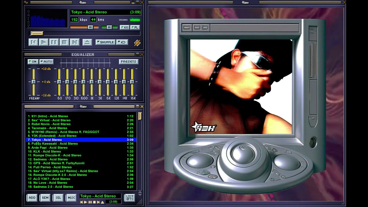The image size is (368, 207).
Task: Select track '8. Pu$$y Kawasaki - Acid Stereo'
Action: (81, 143)
